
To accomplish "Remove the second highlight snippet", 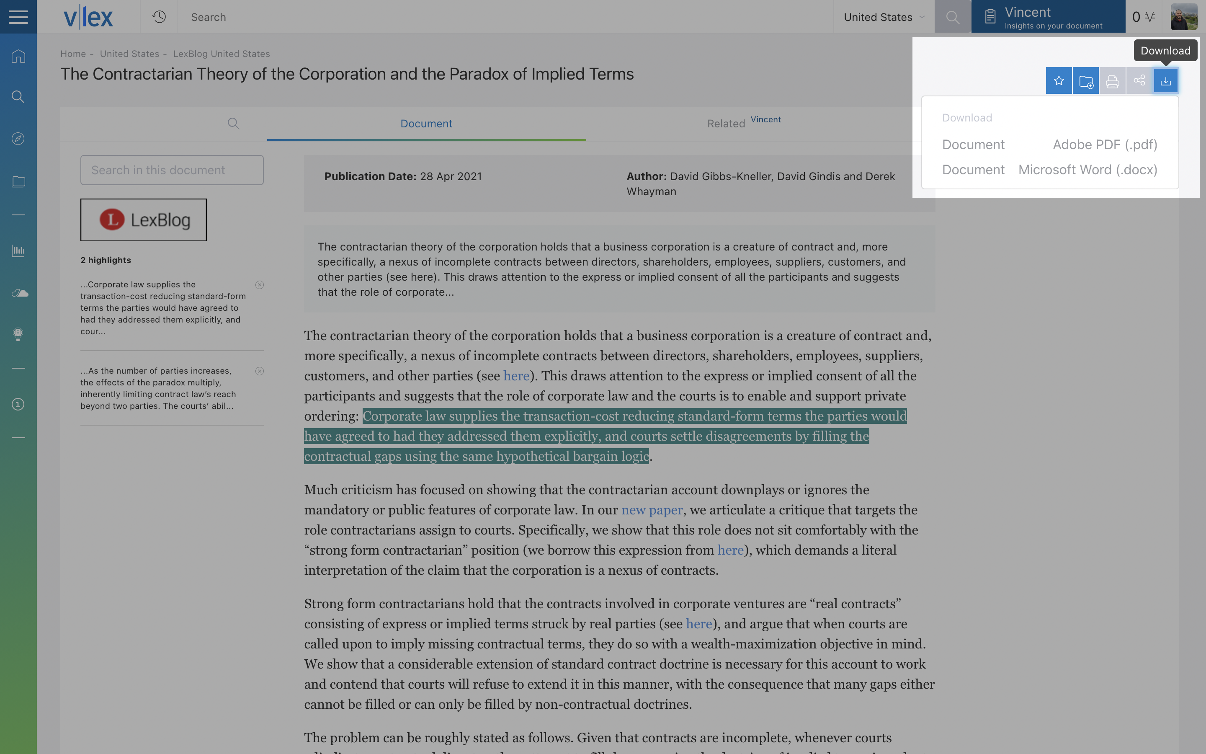I will coord(260,371).
